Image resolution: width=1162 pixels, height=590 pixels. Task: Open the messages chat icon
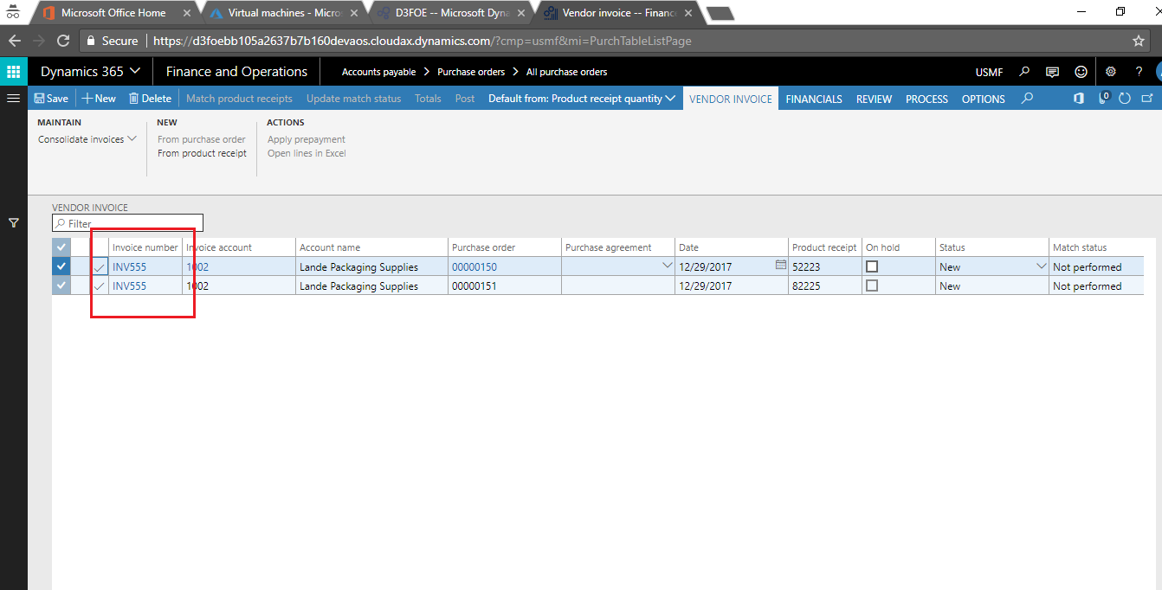1052,72
